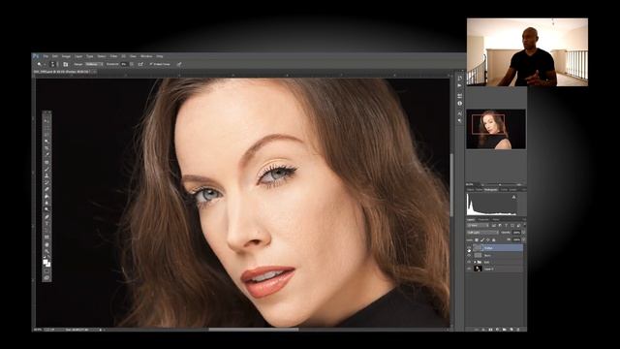
Task: Select the Horizontal Type tool
Action: pos(46,224)
